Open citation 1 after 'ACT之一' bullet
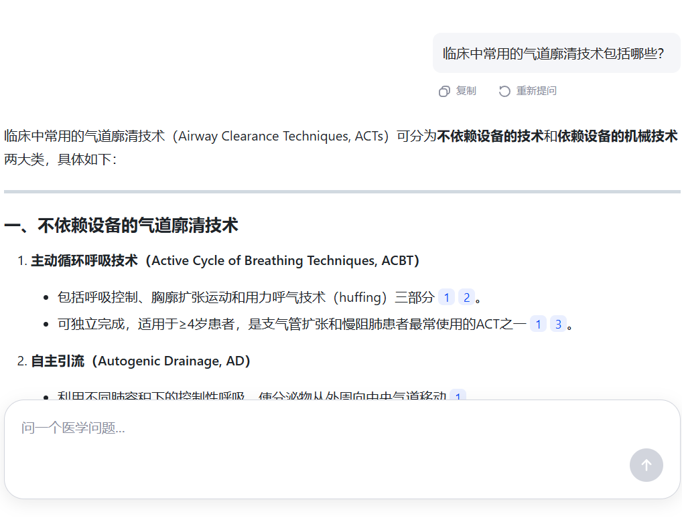 coord(538,325)
